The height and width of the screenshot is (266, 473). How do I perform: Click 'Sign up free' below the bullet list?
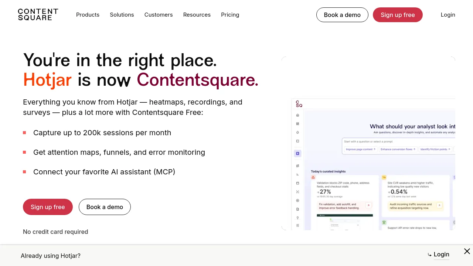click(x=48, y=207)
